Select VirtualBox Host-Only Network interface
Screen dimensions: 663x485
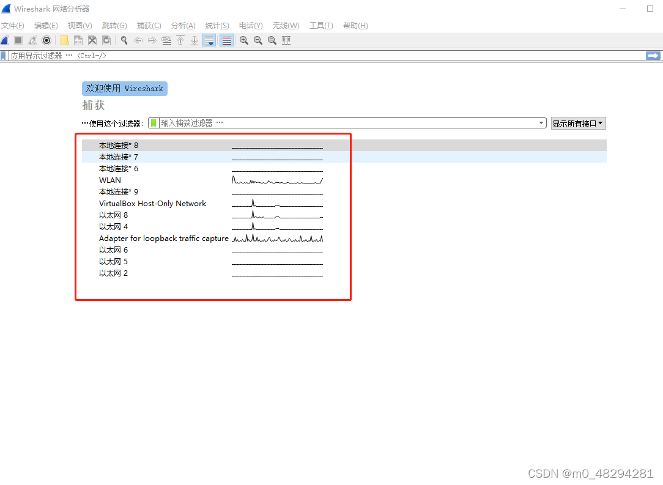[x=344, y=204]
